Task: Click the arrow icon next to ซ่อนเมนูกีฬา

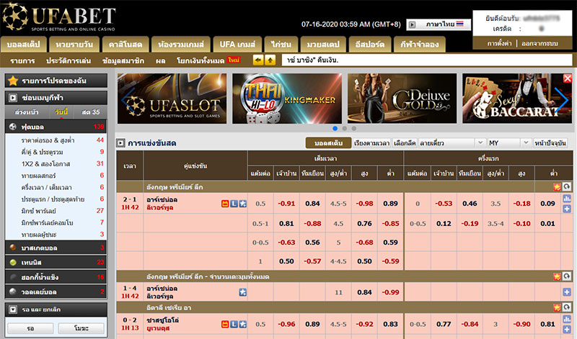Action: pos(13,98)
